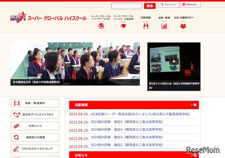
Task: Open 指定校アソシエイトSNS sidebar link
Action: pyautogui.click(x=35, y=114)
